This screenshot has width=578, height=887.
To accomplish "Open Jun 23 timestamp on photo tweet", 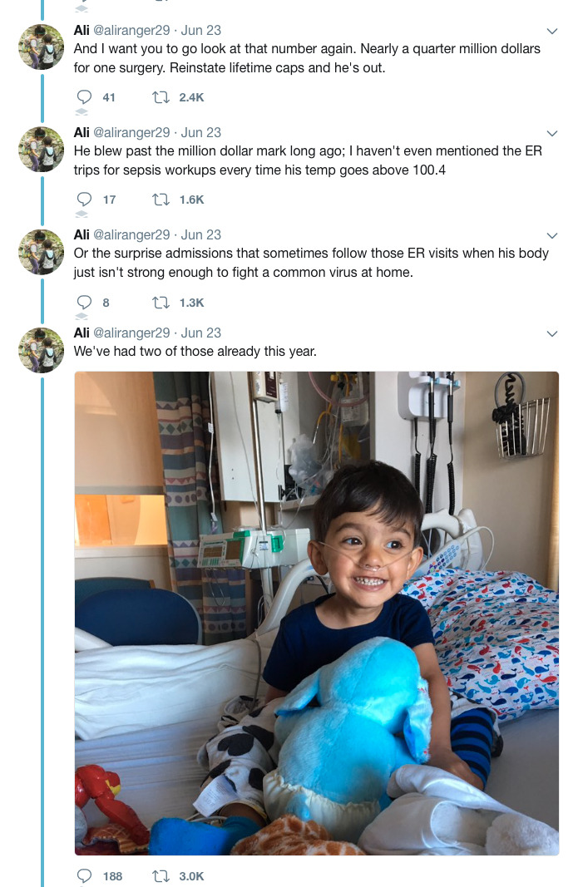I will coord(201,333).
